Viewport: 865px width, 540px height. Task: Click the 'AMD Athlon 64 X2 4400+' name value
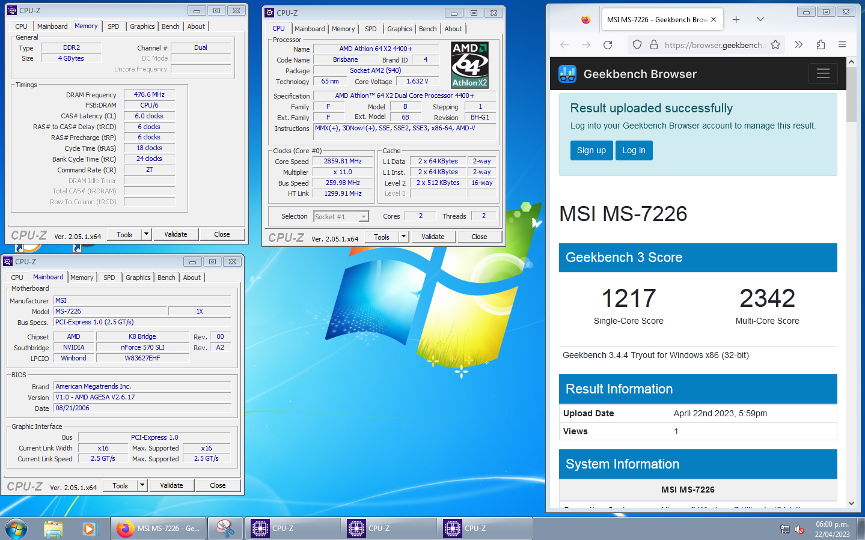[x=375, y=49]
